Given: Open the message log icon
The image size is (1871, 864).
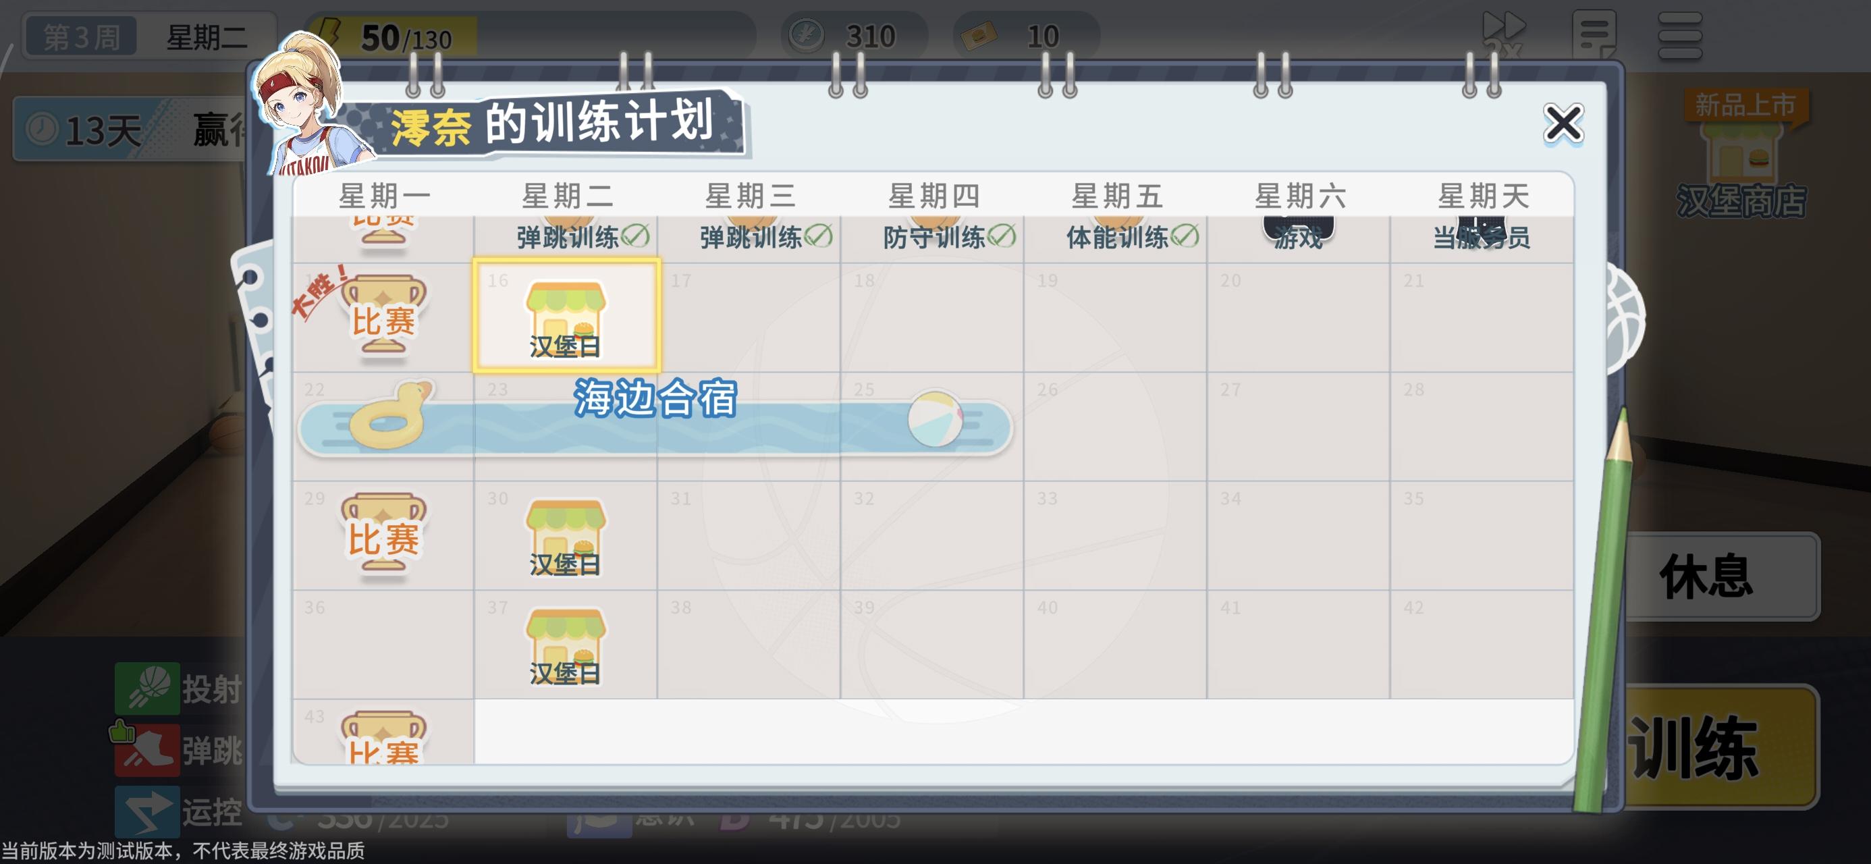Looking at the screenshot, I should point(1594,34).
